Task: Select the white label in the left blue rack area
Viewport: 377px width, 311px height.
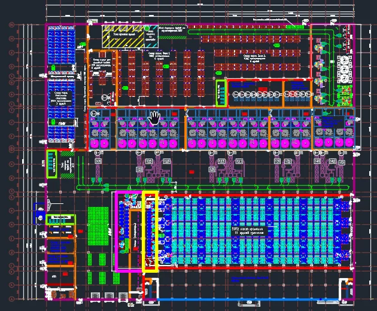Action: point(61,98)
